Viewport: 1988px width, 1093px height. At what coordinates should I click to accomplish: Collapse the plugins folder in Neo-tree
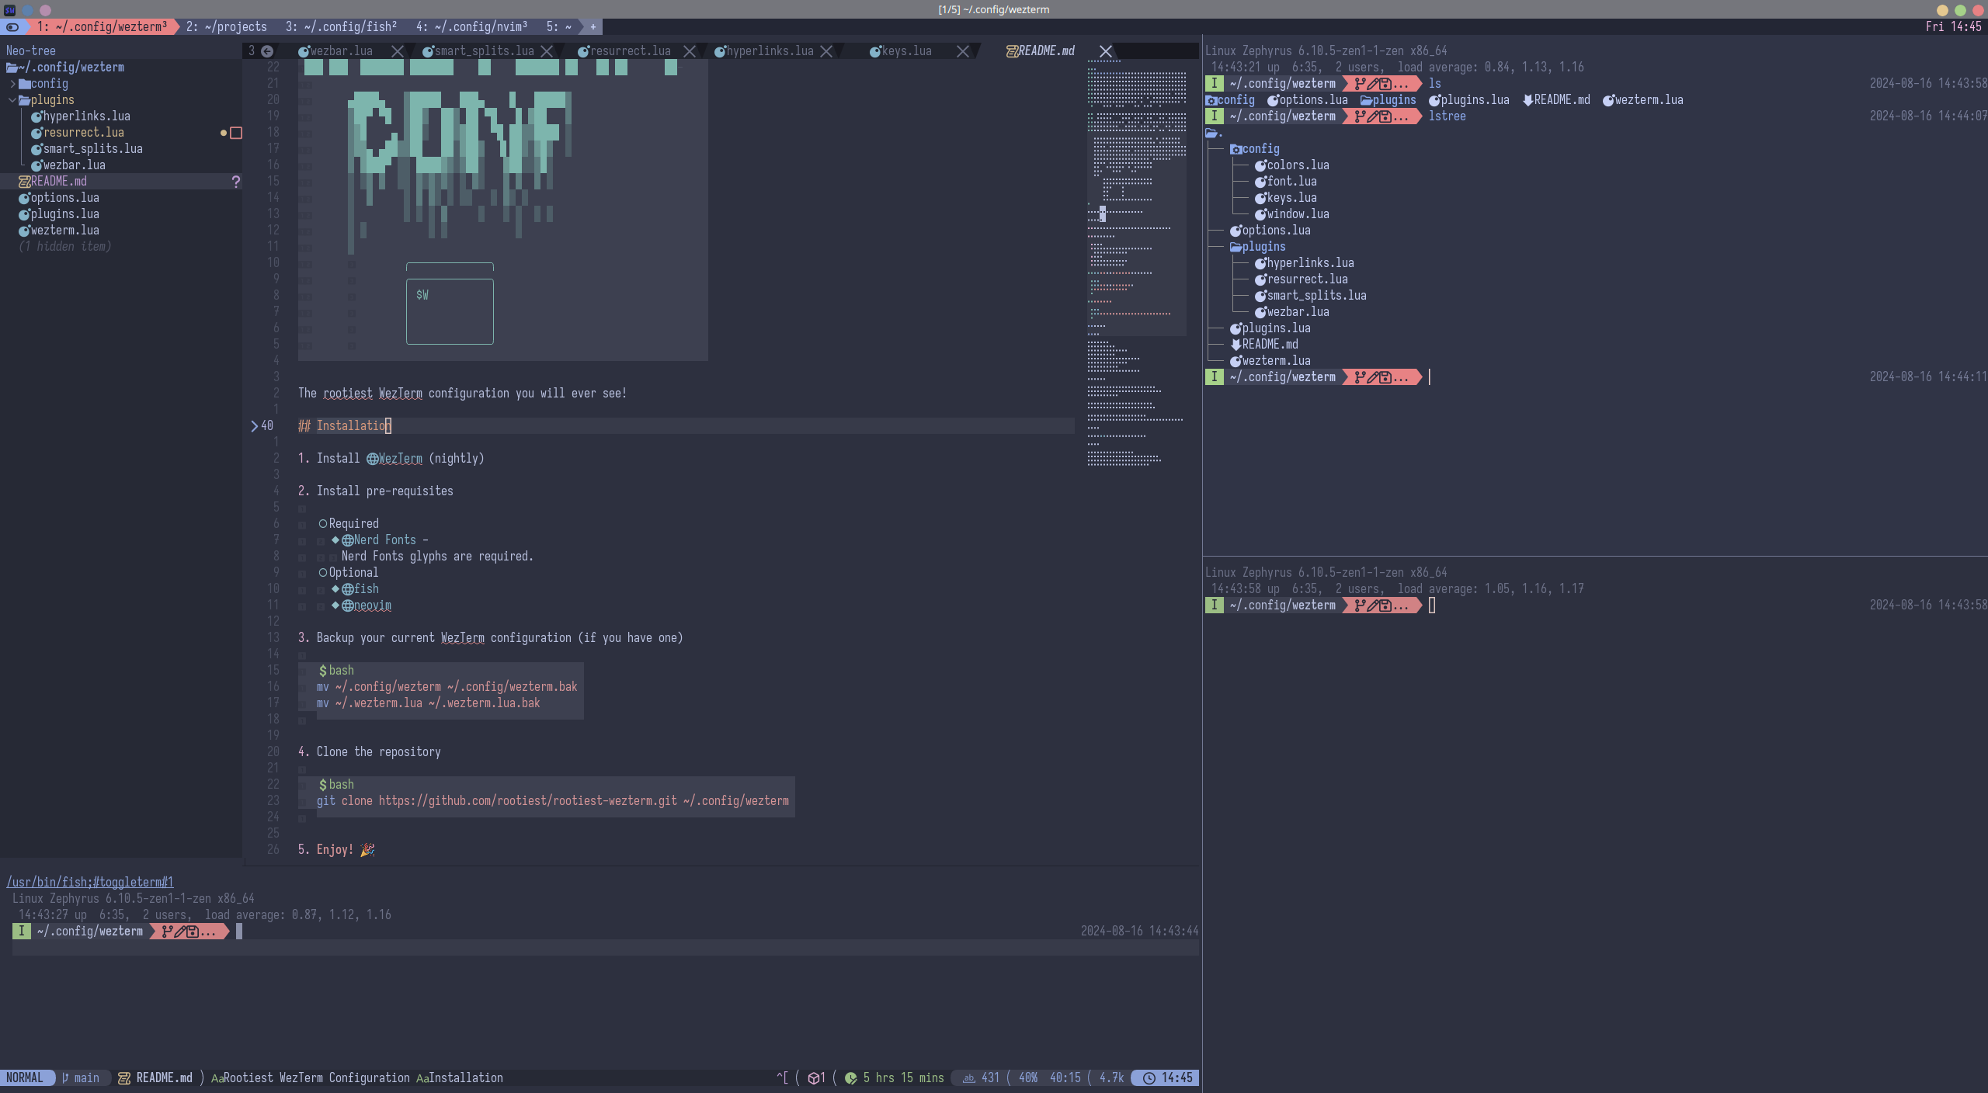12,100
